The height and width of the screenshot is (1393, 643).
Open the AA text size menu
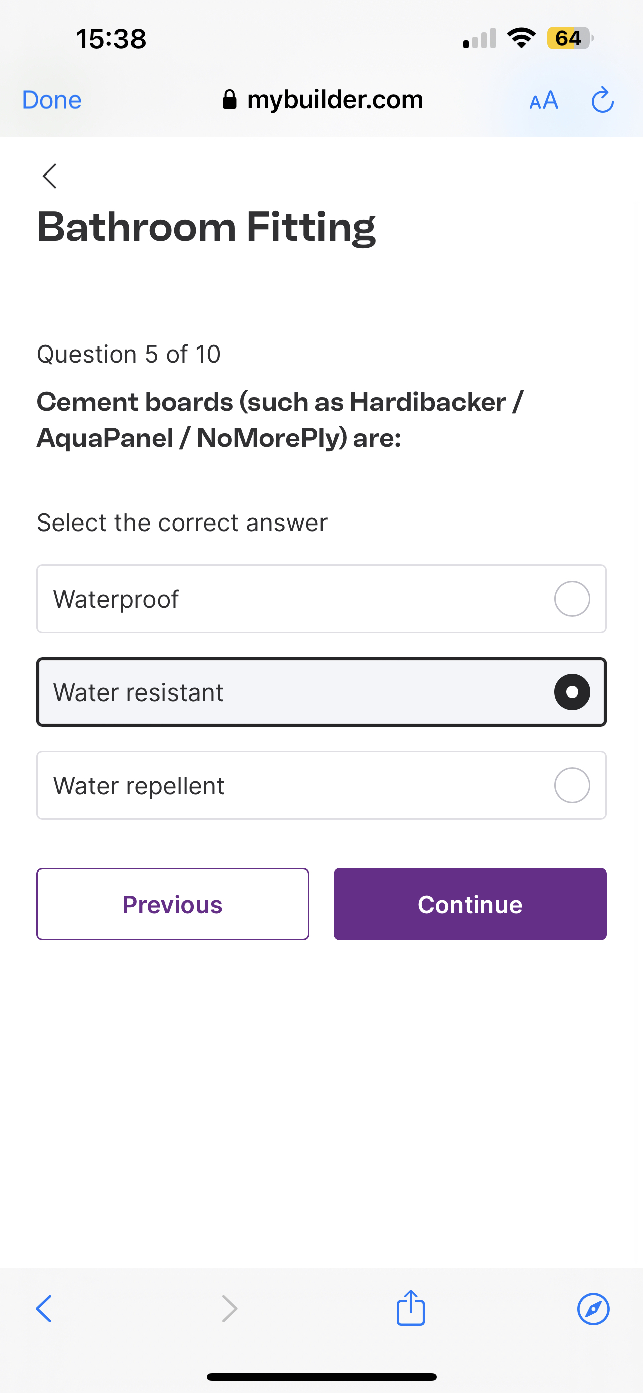click(x=544, y=100)
